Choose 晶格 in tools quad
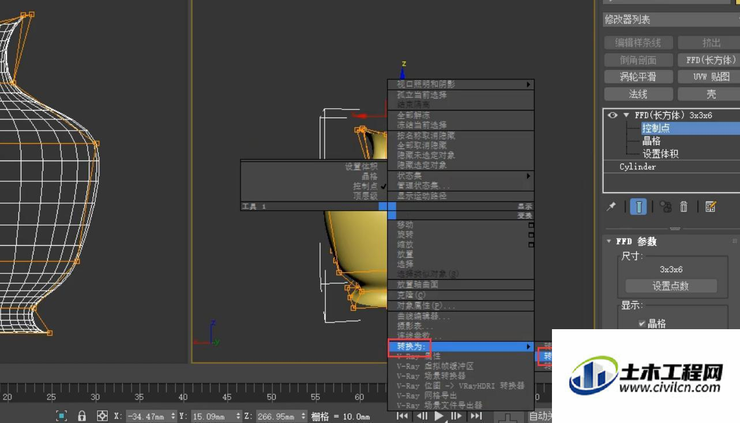740x423 pixels. (x=314, y=177)
